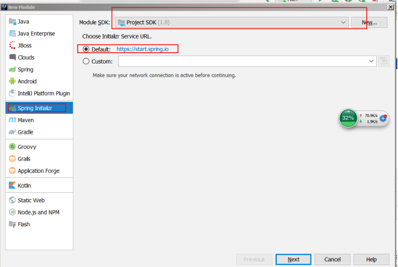
Task: Choose the Flash folder icon
Action: click(x=12, y=224)
